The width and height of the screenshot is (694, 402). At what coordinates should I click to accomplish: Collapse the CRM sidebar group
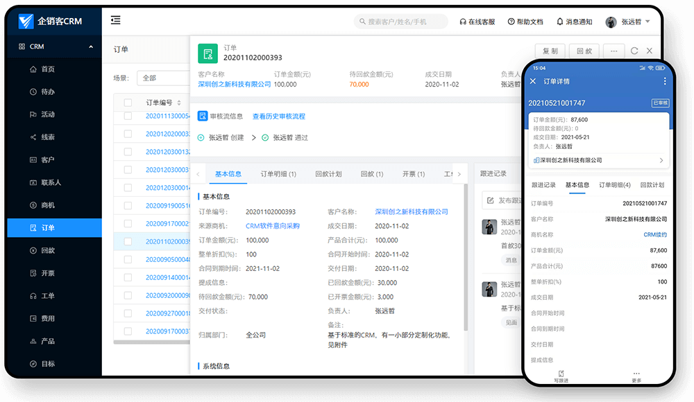click(x=91, y=47)
